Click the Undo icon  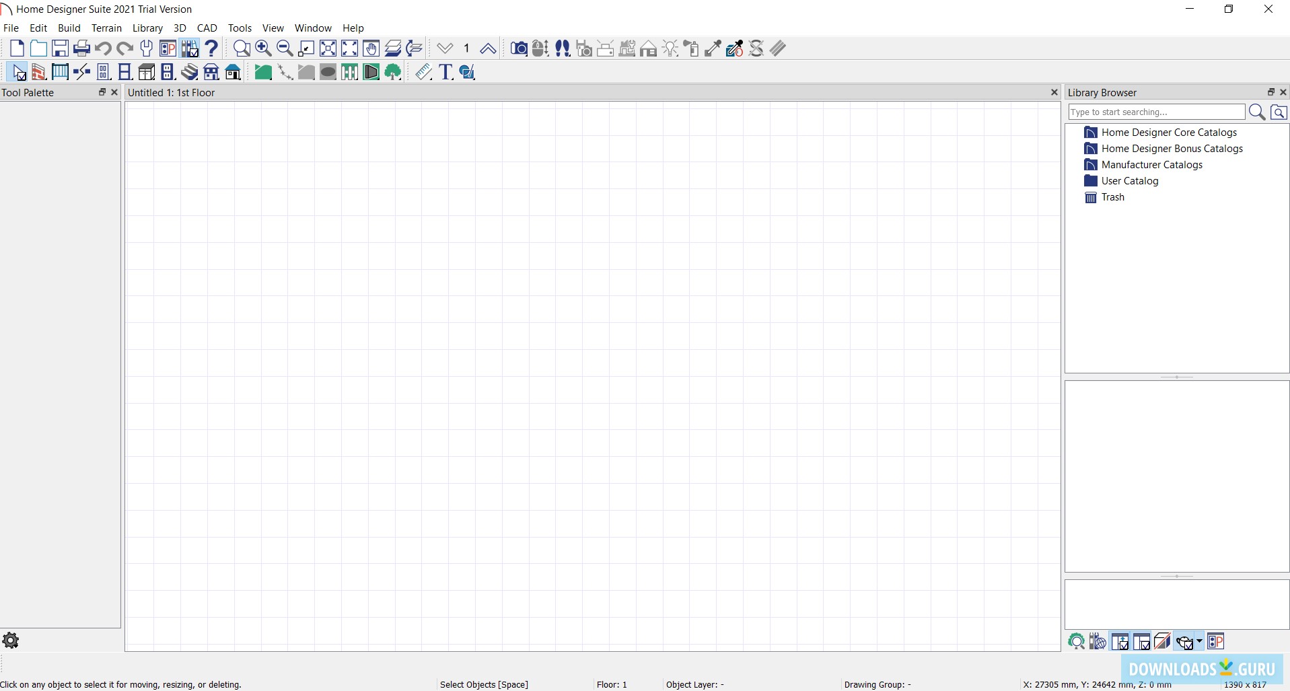pos(103,48)
